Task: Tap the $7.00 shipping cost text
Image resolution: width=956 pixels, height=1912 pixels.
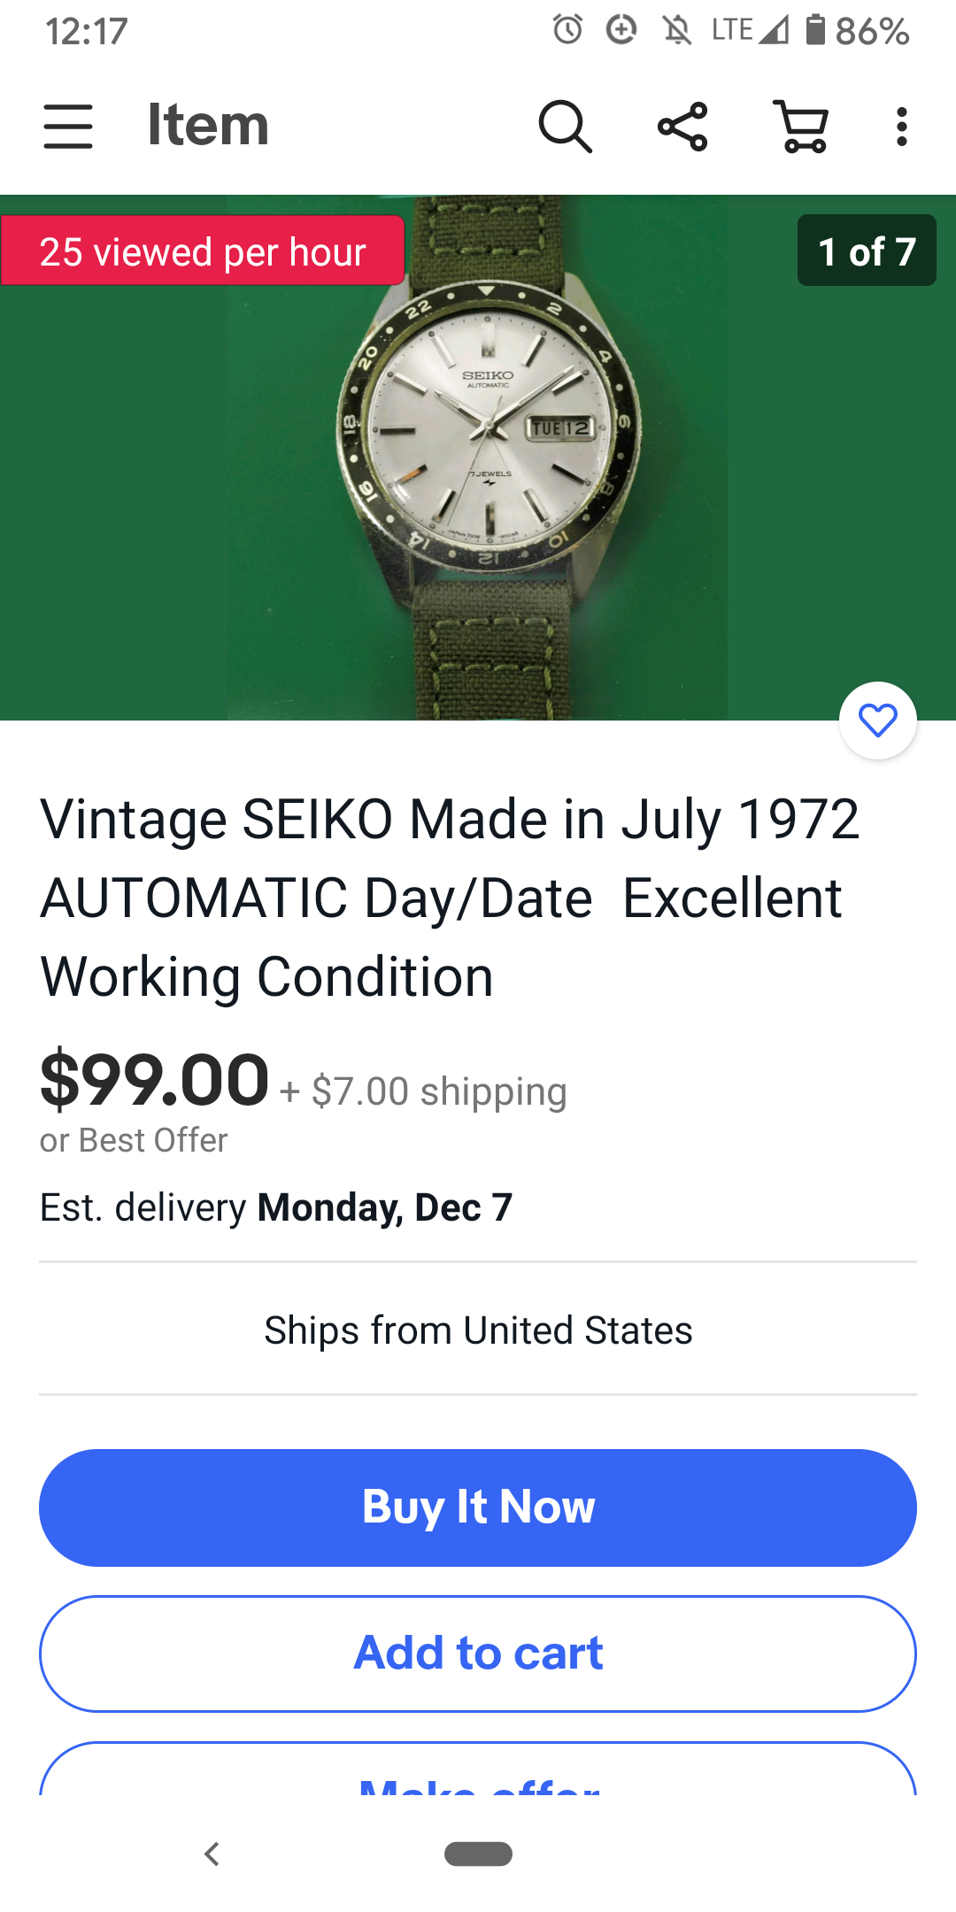Action: pos(424,1091)
